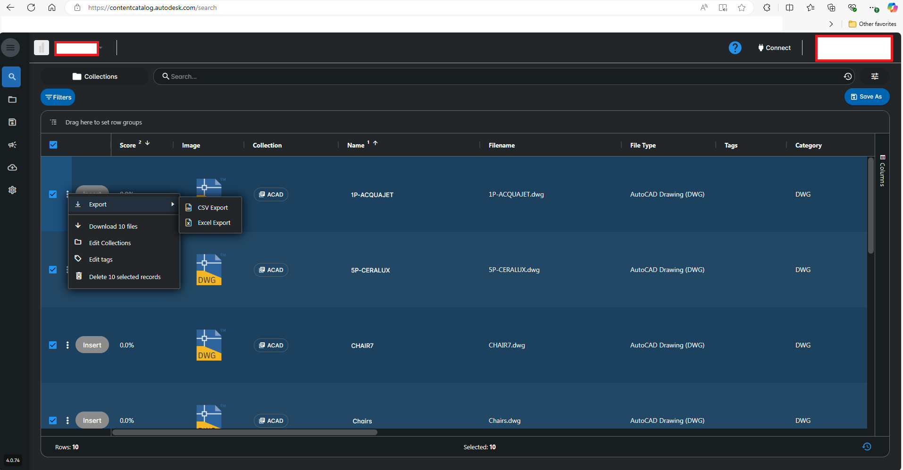Add this page to browser favorites
903x470 pixels.
tap(742, 8)
